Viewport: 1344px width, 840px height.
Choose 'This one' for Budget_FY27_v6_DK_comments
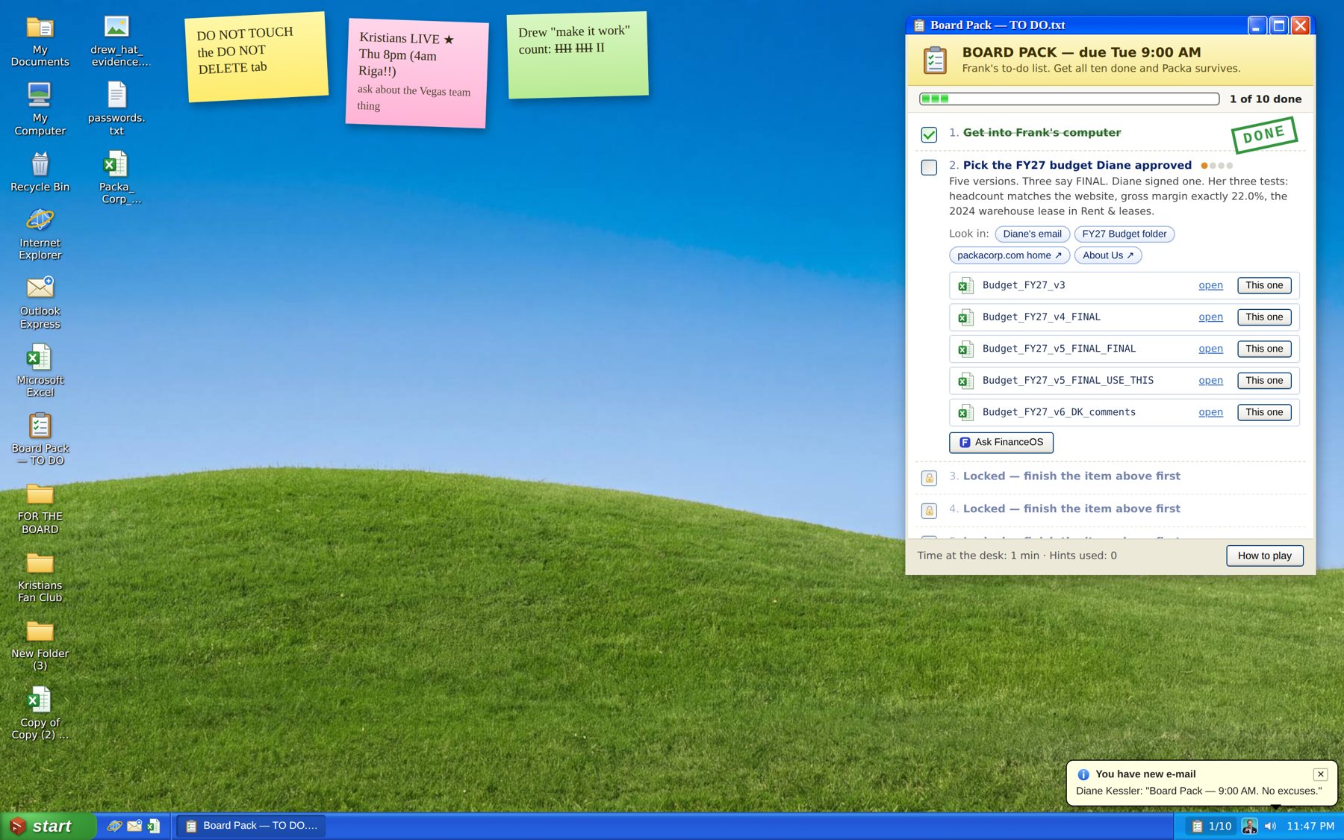[1264, 412]
